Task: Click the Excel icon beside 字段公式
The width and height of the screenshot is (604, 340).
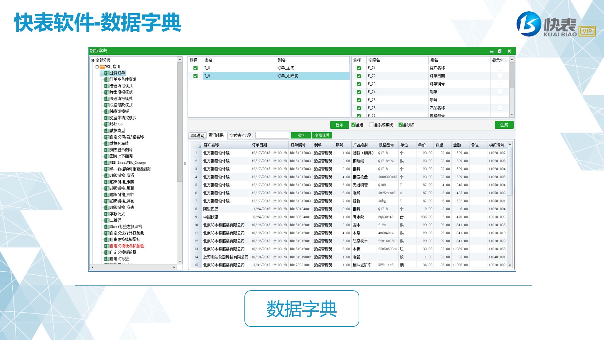Action: [107, 214]
